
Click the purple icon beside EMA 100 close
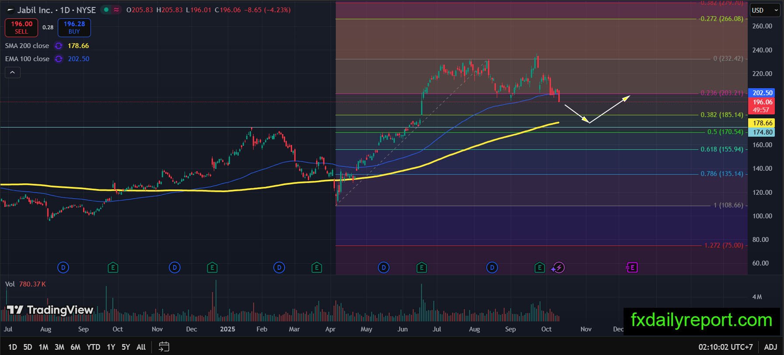point(58,59)
